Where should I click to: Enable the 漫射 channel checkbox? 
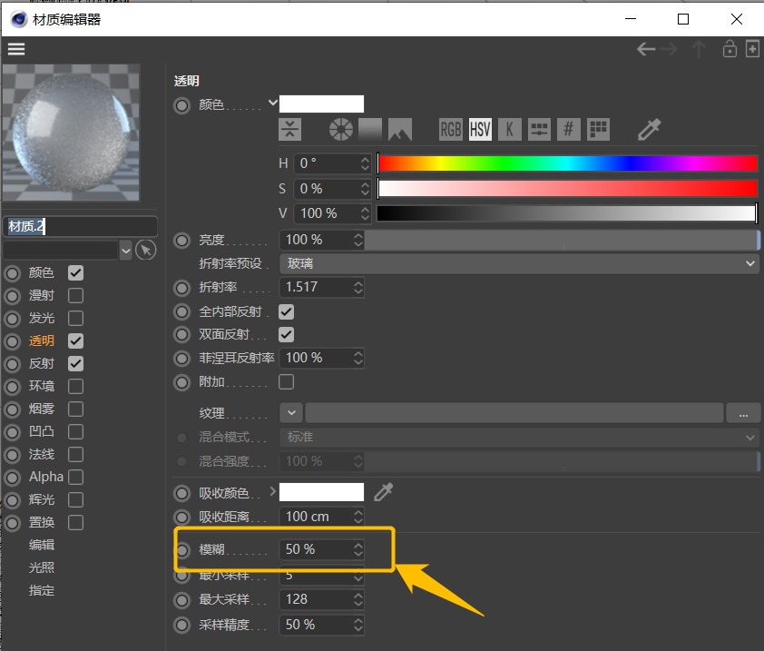75,295
